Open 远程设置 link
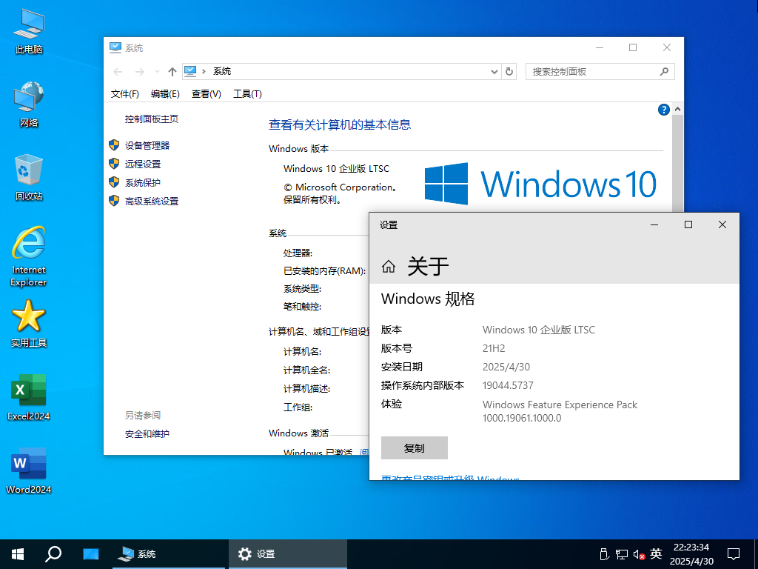Image resolution: width=758 pixels, height=569 pixels. (143, 164)
